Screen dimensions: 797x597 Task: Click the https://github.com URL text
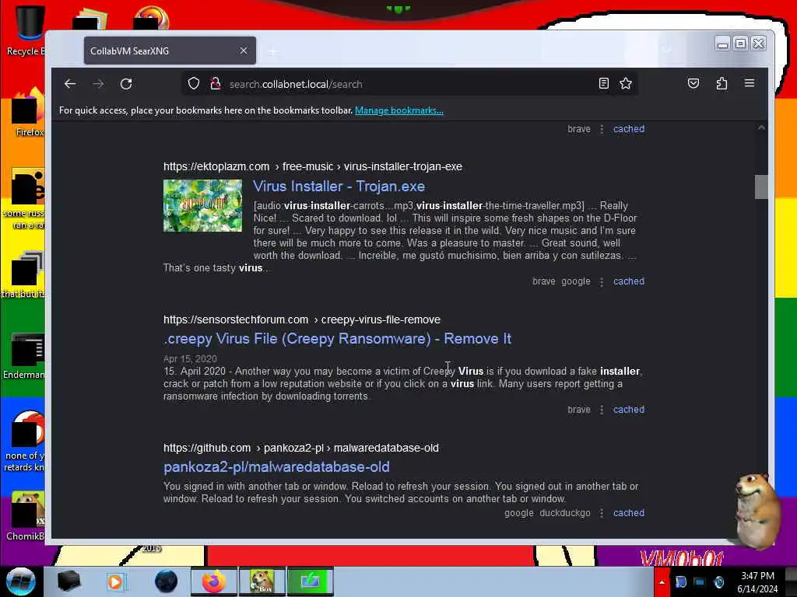pos(207,448)
